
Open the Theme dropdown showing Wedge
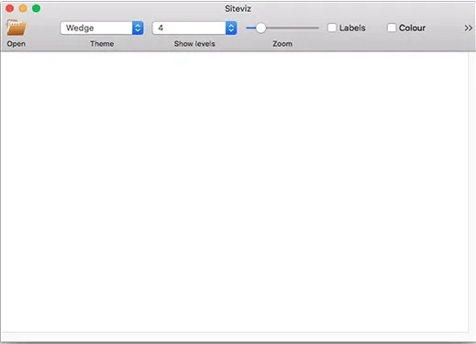(x=102, y=28)
